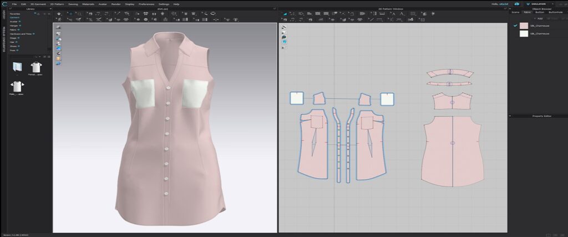Image resolution: width=568 pixels, height=237 pixels.
Task: Select Pose in the Library list
Action: coord(13,51)
